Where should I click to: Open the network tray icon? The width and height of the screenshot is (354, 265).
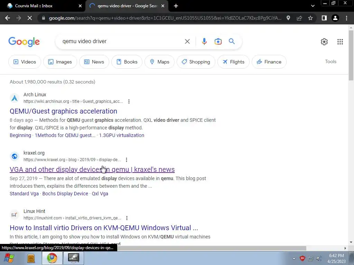coord(311,258)
